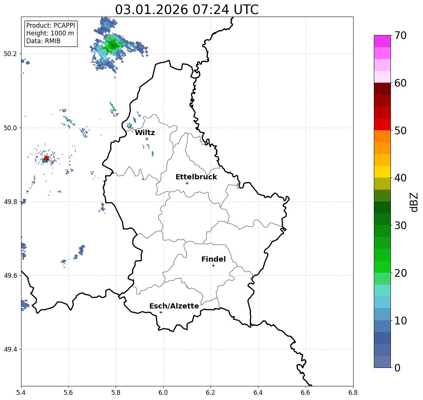The width and height of the screenshot is (423, 400).
Task: Select the title "03.01.2026 07:24 UTC"
Action: pyautogui.click(x=187, y=10)
